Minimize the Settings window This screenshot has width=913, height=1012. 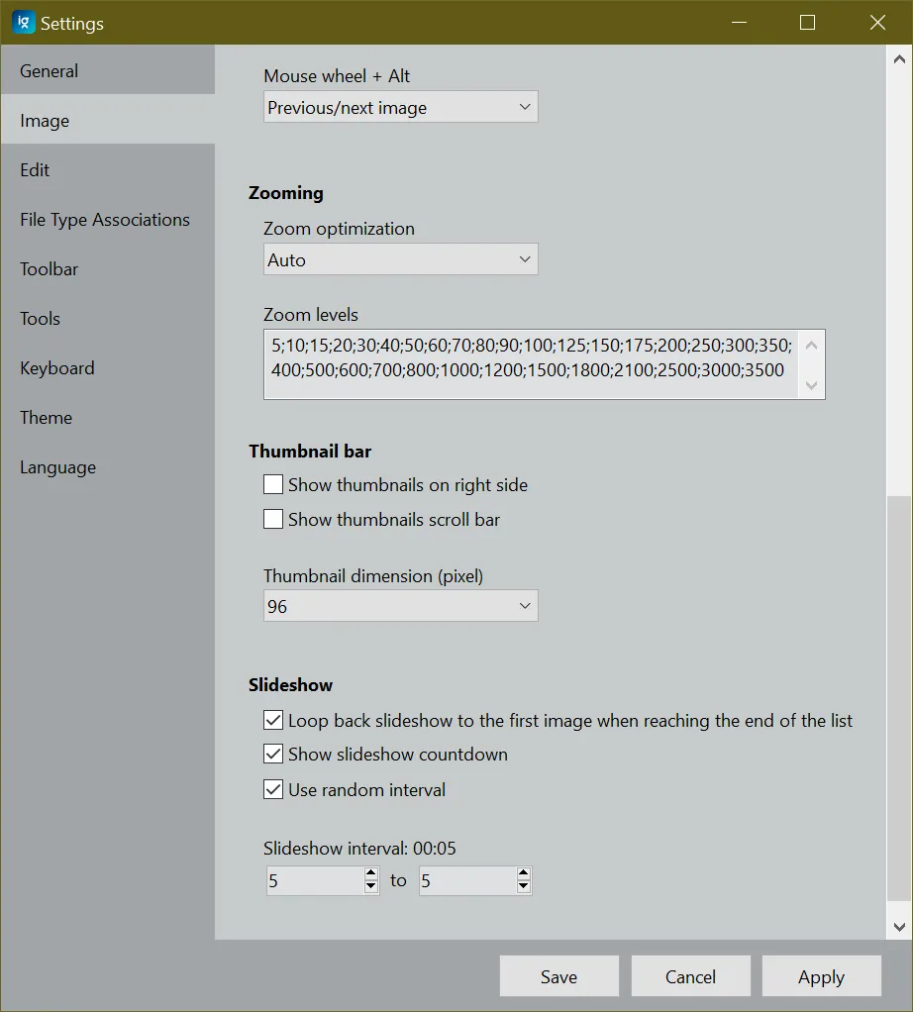click(740, 23)
